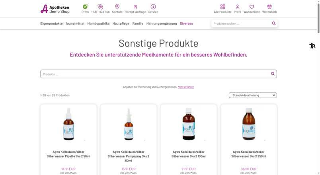Open the Rezept-Anfrage icon

135,7
